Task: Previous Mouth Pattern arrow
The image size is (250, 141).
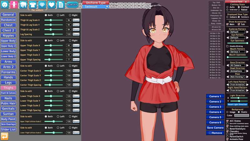Action: point(228,52)
